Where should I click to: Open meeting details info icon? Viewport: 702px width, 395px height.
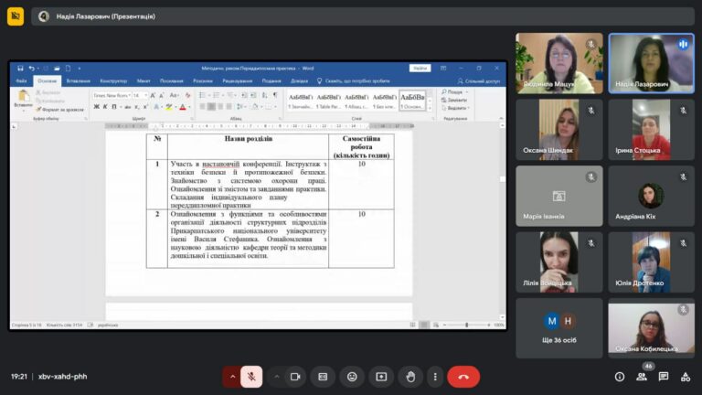click(x=620, y=377)
